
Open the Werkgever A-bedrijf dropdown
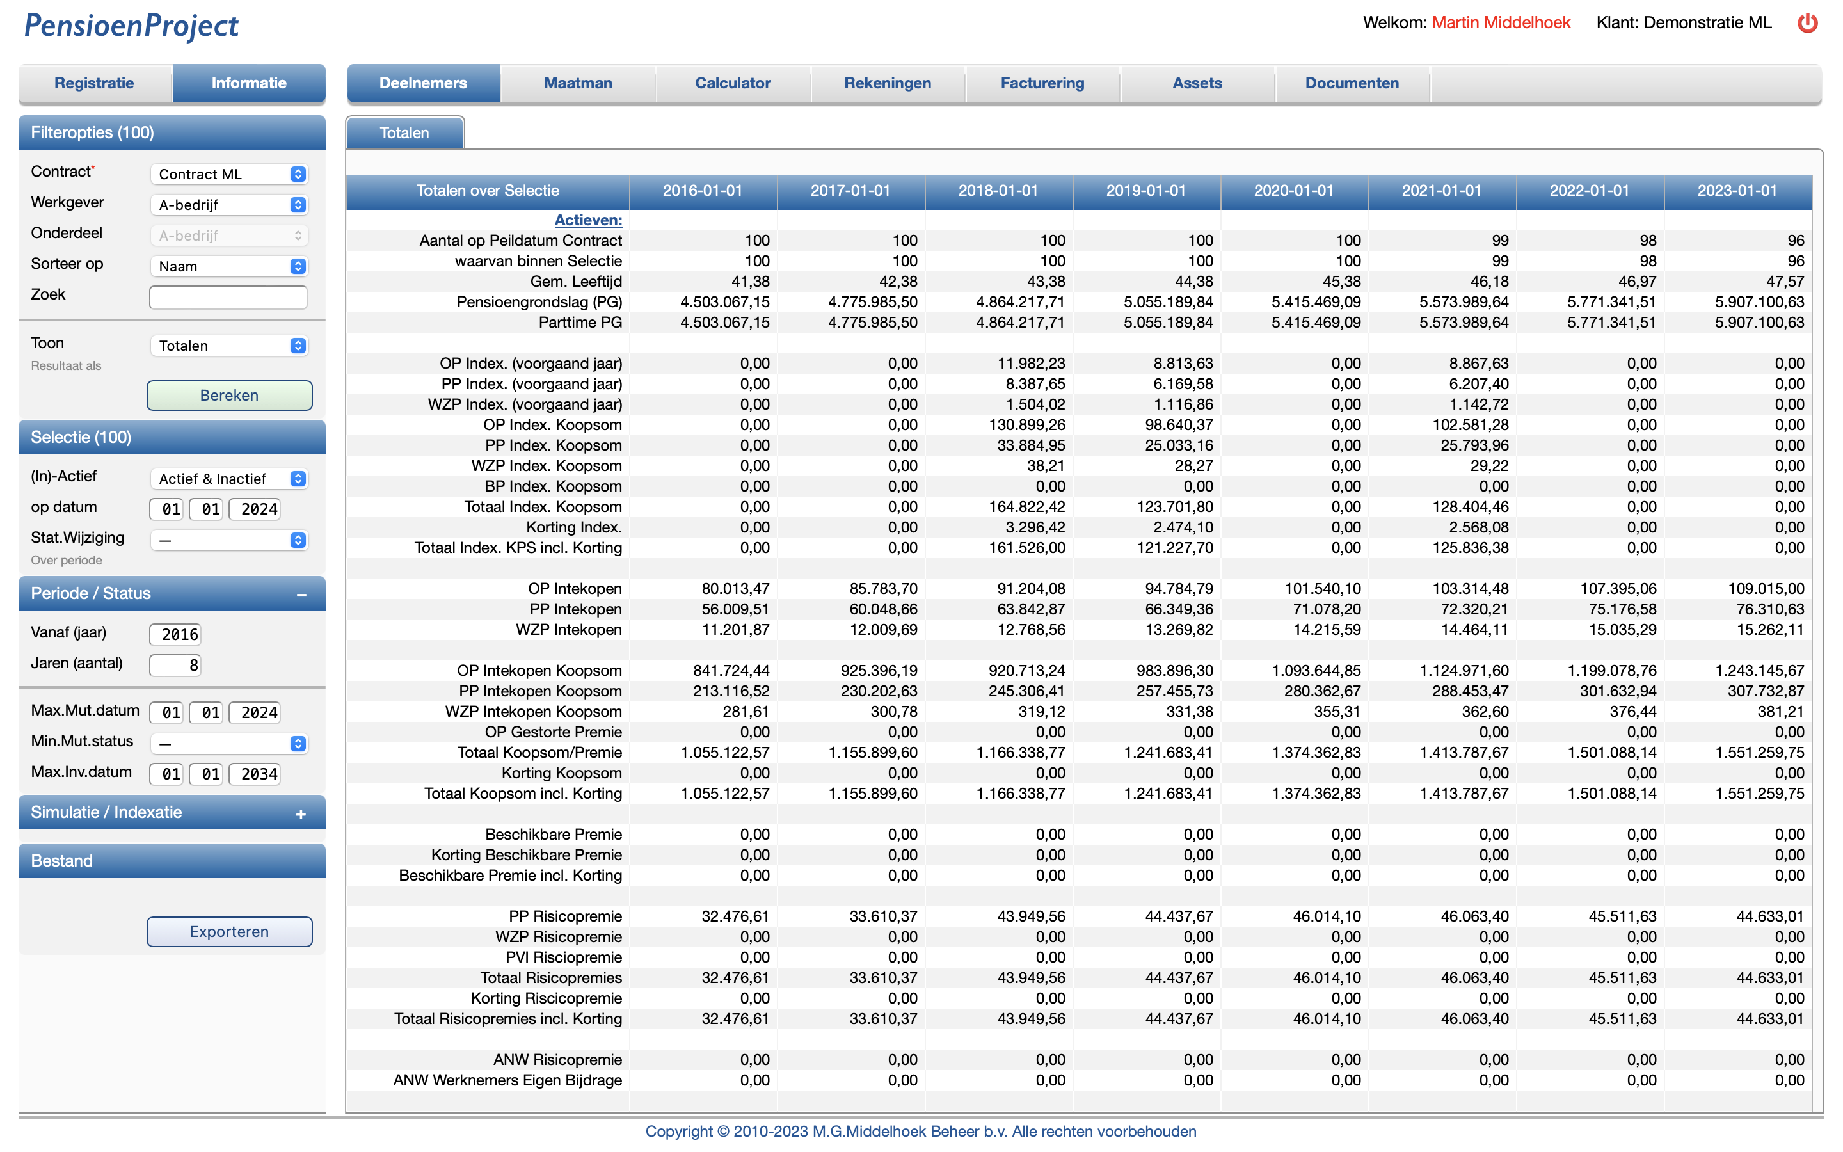(229, 205)
